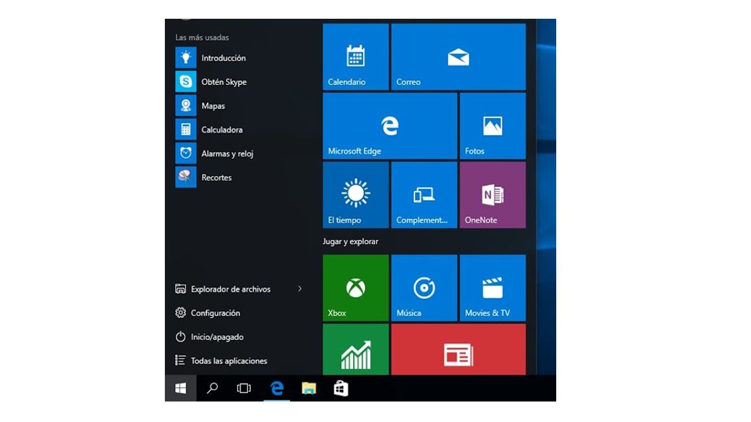The width and height of the screenshot is (751, 422).
Task: Select the Introducción text label
Action: (224, 58)
